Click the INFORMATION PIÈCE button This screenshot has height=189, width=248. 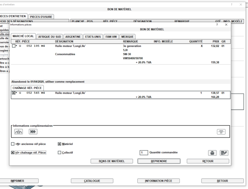click(x=159, y=181)
